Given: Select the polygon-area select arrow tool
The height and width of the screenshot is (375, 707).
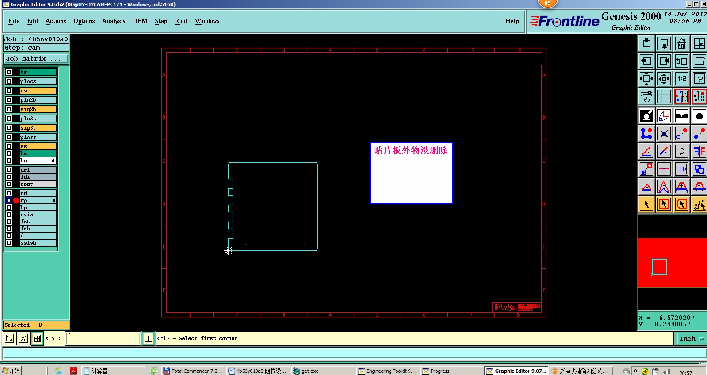Looking at the screenshot, I should pos(682,204).
